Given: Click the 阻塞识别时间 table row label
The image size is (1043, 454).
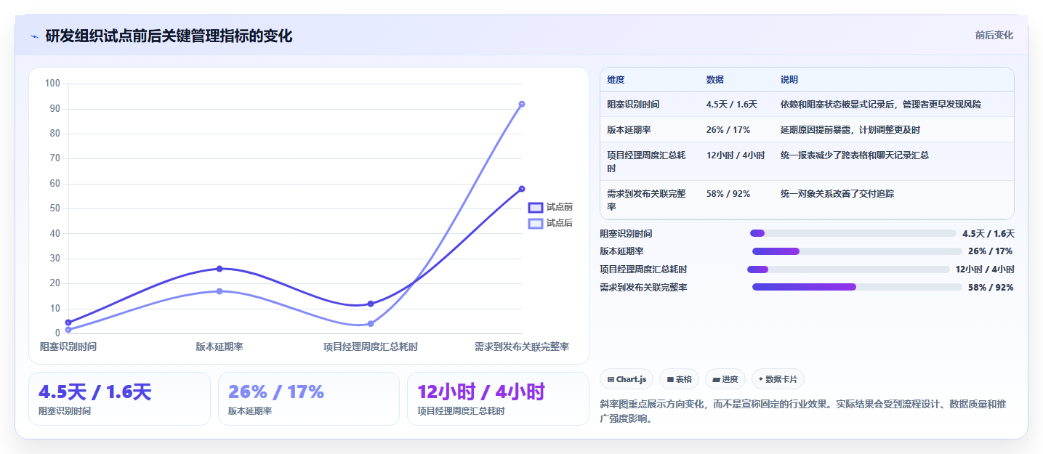Looking at the screenshot, I should pyautogui.click(x=633, y=105).
